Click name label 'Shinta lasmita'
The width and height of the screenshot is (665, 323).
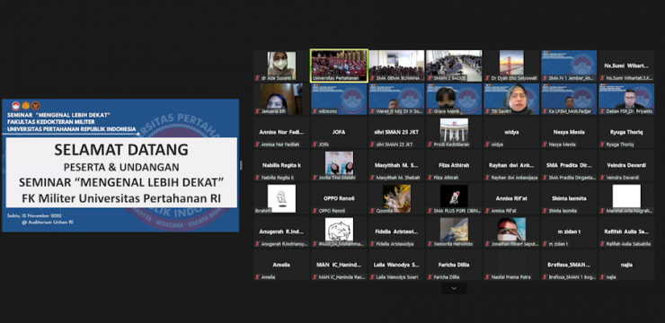[x=563, y=211]
